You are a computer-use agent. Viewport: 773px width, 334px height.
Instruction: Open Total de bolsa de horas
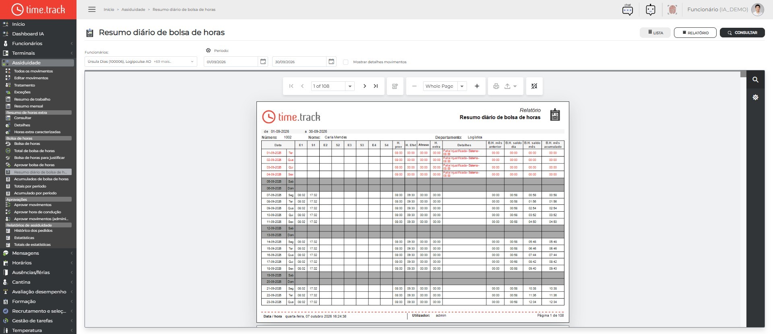(x=34, y=151)
